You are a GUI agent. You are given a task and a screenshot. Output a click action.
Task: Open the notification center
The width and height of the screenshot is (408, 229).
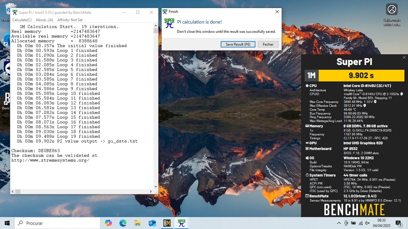coord(398,223)
